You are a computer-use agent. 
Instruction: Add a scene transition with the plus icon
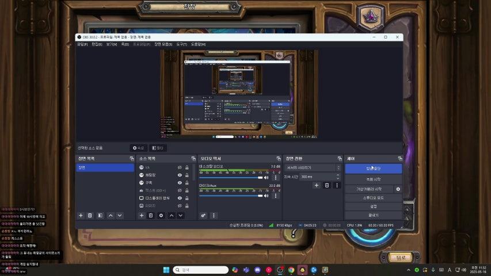(x=316, y=185)
